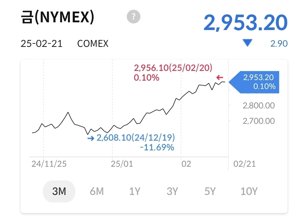Viewport: 308px width, 223px height.
Task: Open the 10Y chart range
Action: [x=249, y=191]
